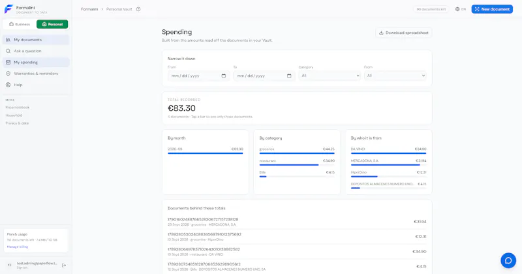Open Ask a question page

pyautogui.click(x=36, y=51)
